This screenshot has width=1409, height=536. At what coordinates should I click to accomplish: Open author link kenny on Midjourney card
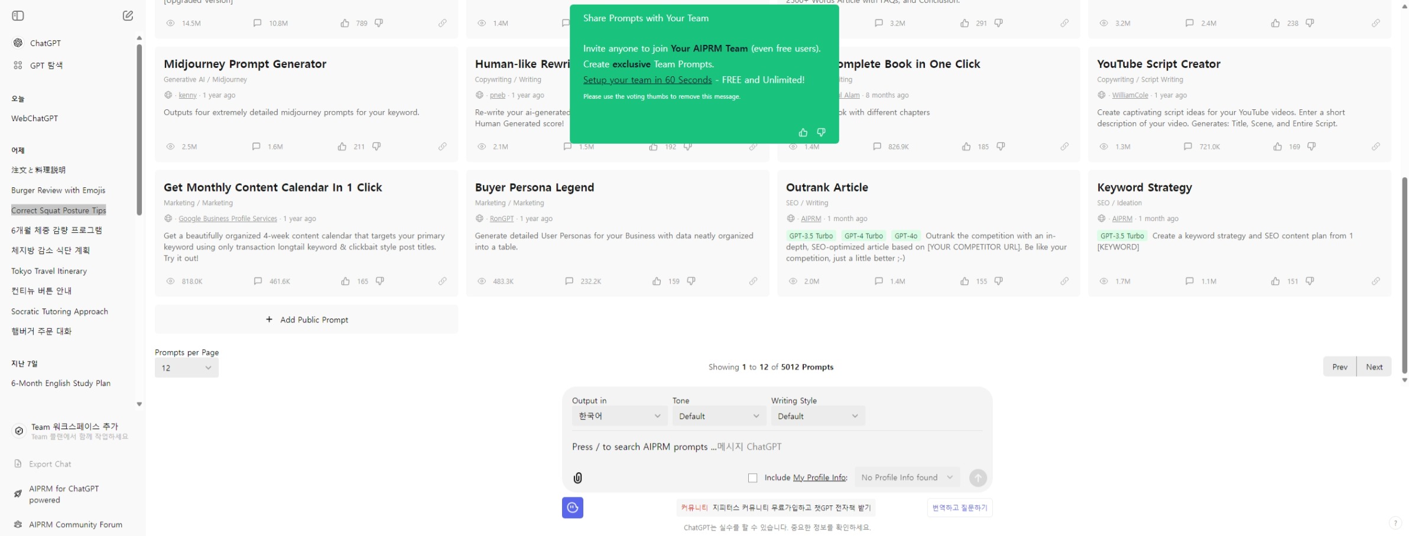(187, 95)
